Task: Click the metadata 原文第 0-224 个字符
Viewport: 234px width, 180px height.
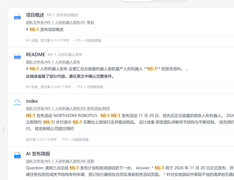Action: pyautogui.click(x=56, y=87)
